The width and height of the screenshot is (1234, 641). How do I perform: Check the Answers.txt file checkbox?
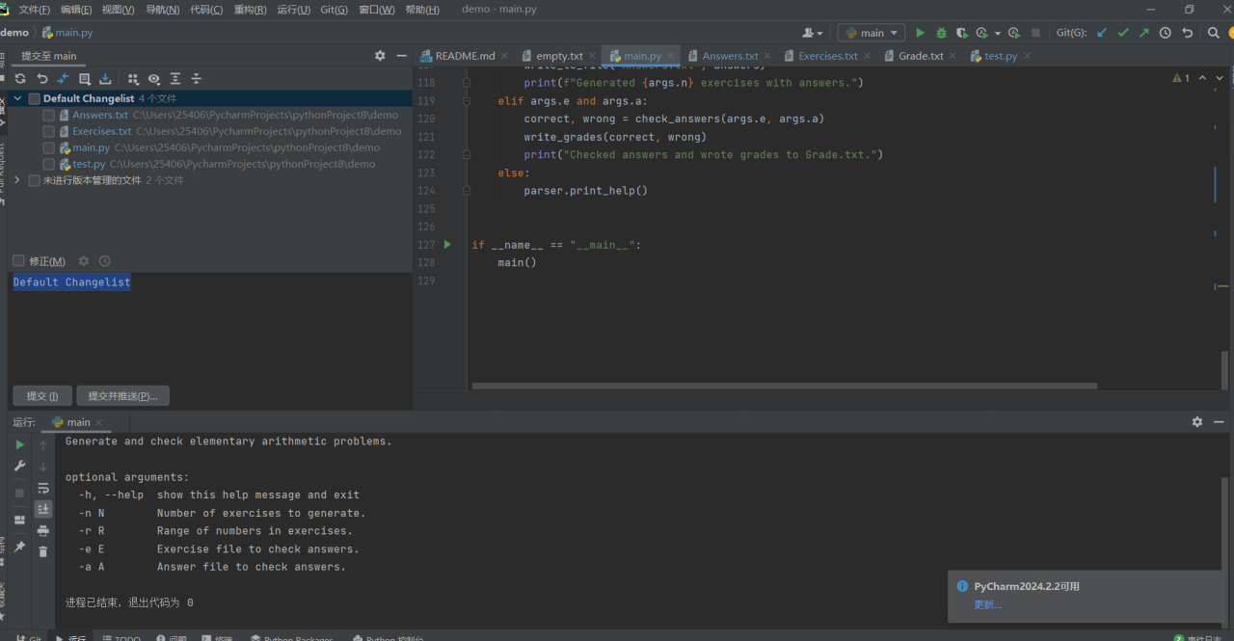pyautogui.click(x=49, y=116)
